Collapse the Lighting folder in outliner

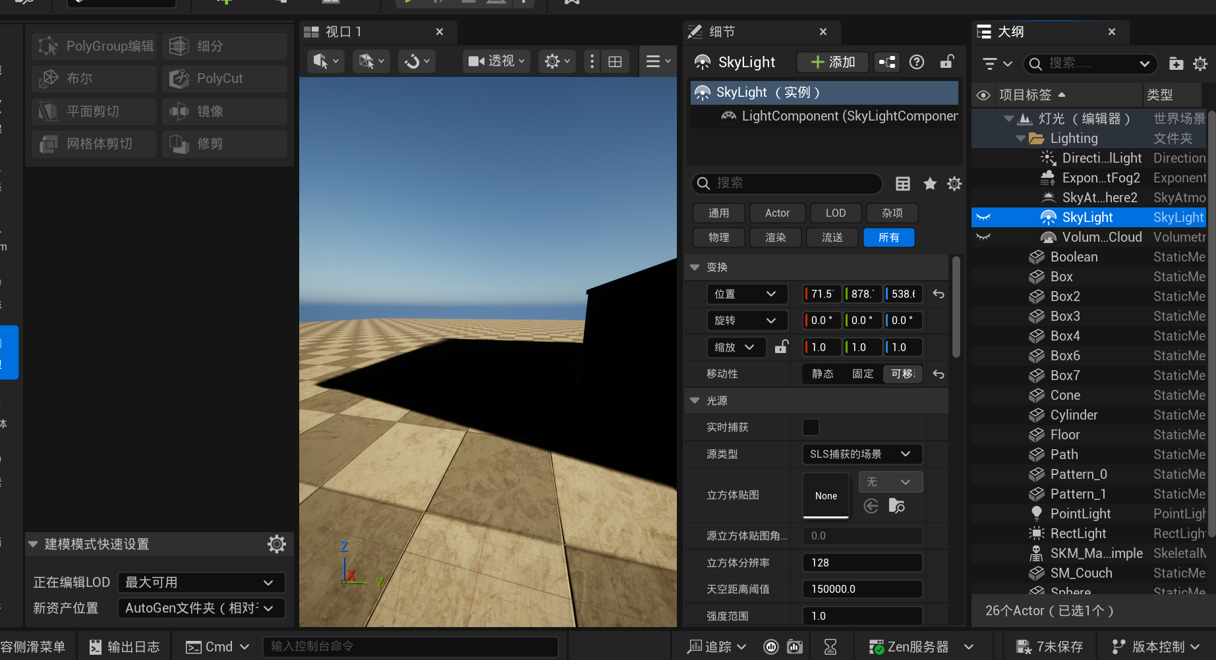[x=1020, y=138]
